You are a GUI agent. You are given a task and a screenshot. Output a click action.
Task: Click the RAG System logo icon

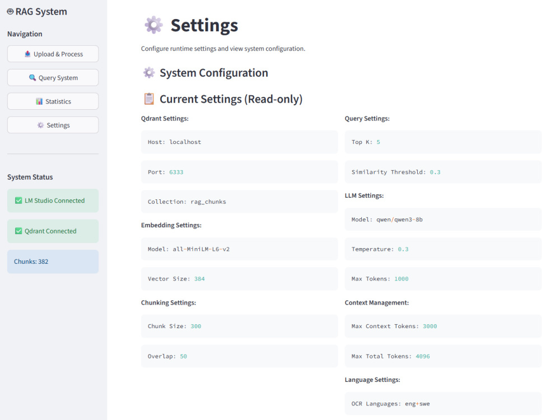point(10,12)
